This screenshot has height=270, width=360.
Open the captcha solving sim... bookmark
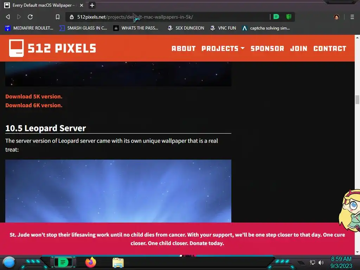click(x=266, y=28)
